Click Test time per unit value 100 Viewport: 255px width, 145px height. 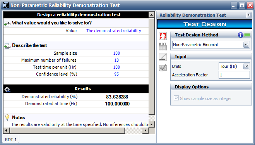coord(116,67)
